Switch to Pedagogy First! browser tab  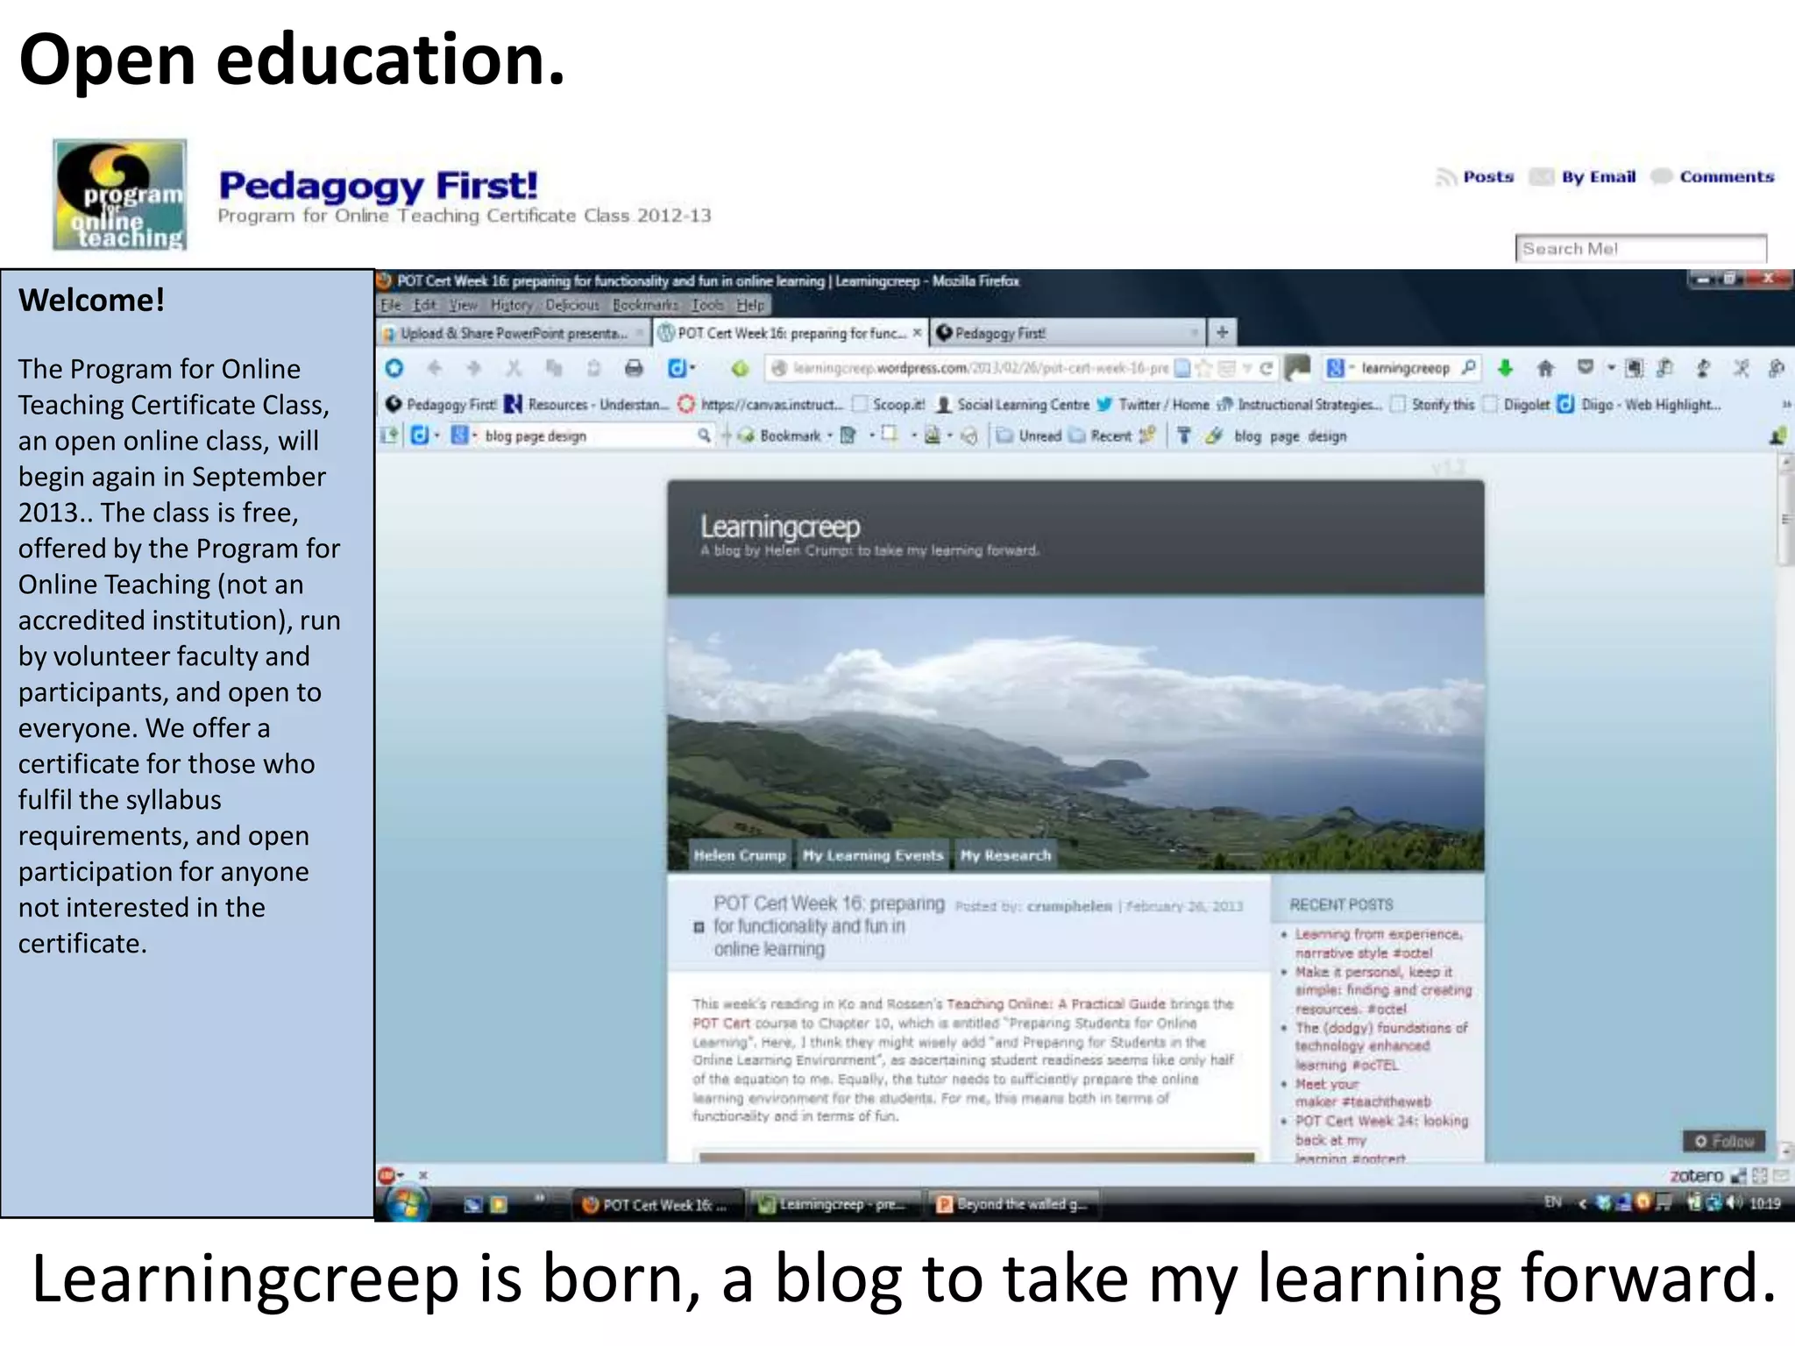tap(1068, 333)
